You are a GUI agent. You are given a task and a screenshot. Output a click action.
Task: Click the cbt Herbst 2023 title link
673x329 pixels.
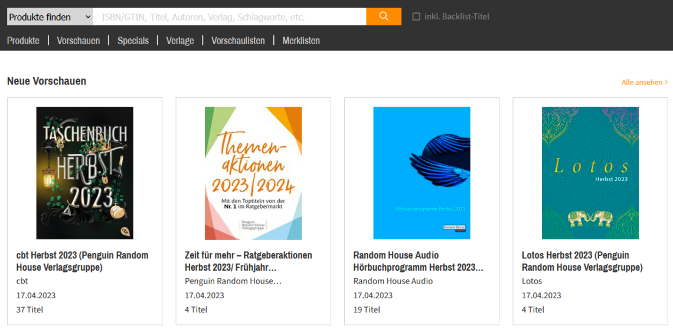pos(83,261)
